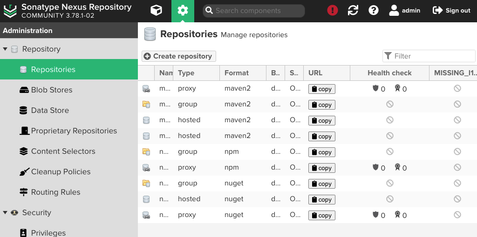
Task: Click Sign out
Action: coord(451,11)
